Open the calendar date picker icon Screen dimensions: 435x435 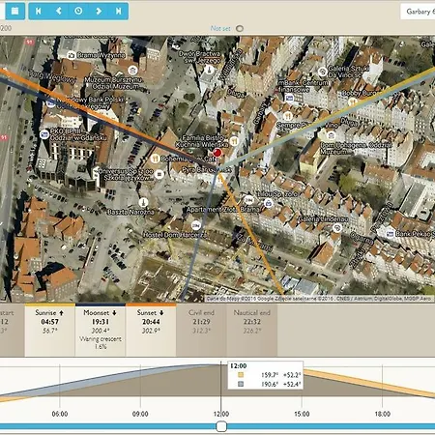(14, 11)
